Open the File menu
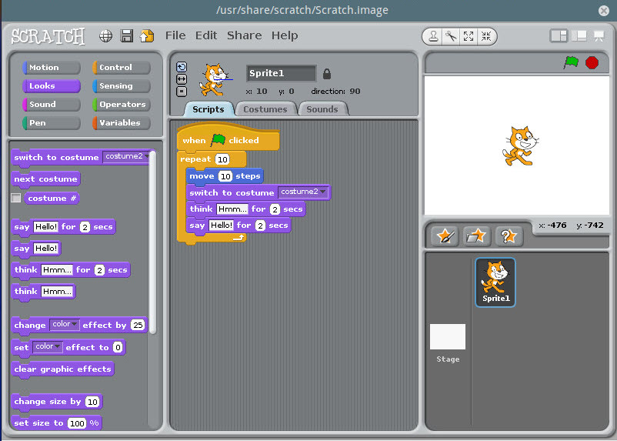Screen dimensions: 617x441 (175, 35)
